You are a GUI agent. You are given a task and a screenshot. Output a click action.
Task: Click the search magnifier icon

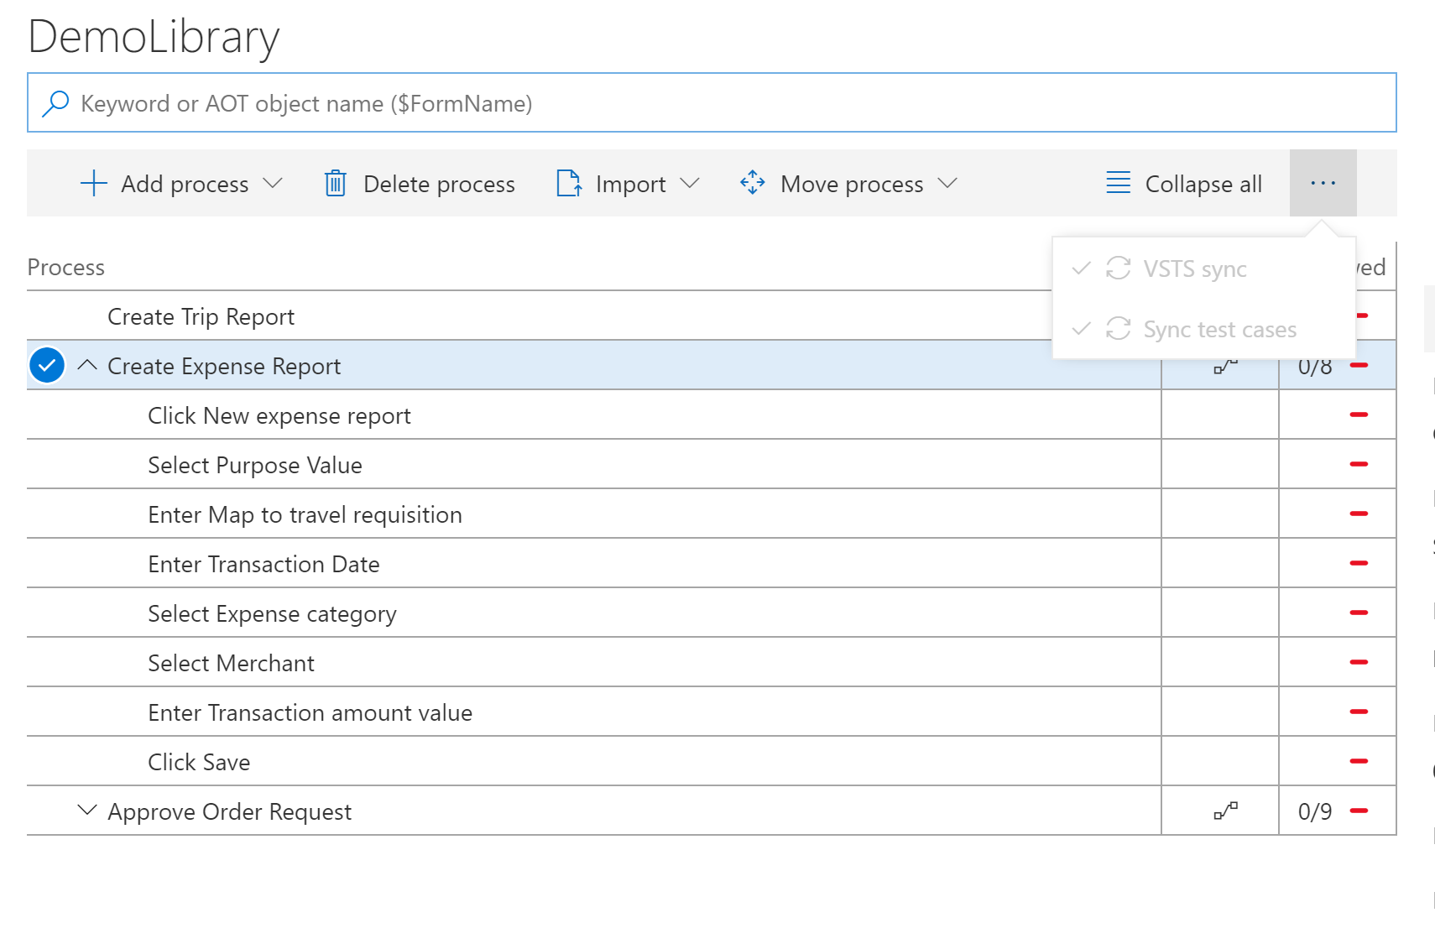(x=55, y=103)
